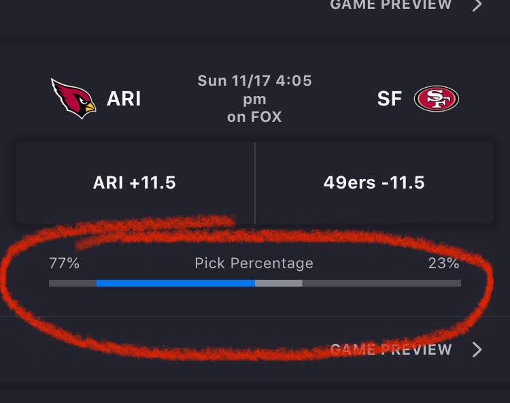The width and height of the screenshot is (510, 403).
Task: Pick ARI +11.5 spread
Action: coord(135,182)
